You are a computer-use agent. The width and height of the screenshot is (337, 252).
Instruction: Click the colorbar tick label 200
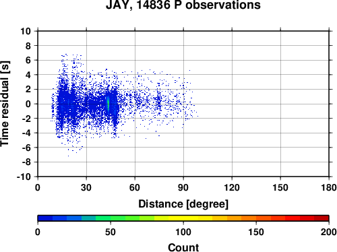[329, 232]
